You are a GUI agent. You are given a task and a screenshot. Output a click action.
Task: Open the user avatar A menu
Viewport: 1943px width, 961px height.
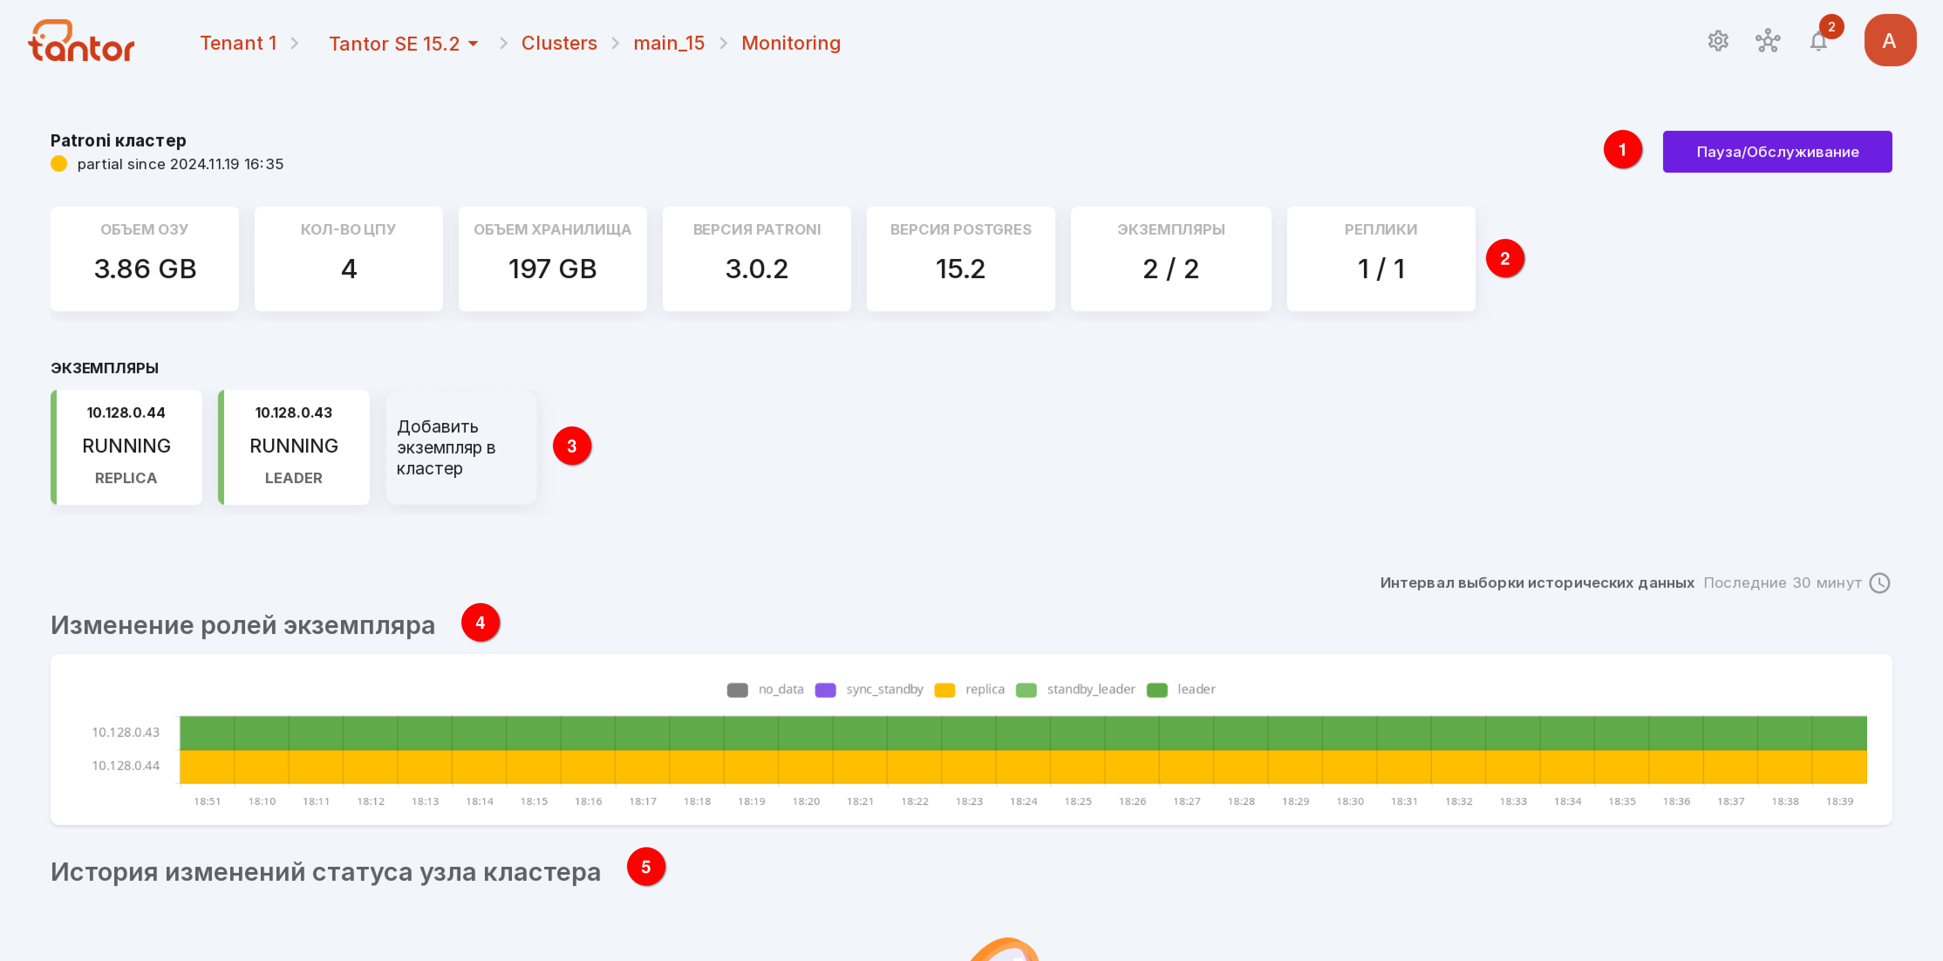(1889, 41)
